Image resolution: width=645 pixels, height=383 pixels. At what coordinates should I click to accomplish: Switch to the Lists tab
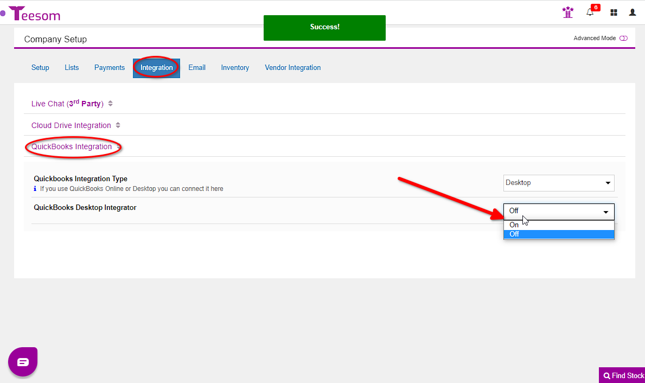pyautogui.click(x=72, y=68)
